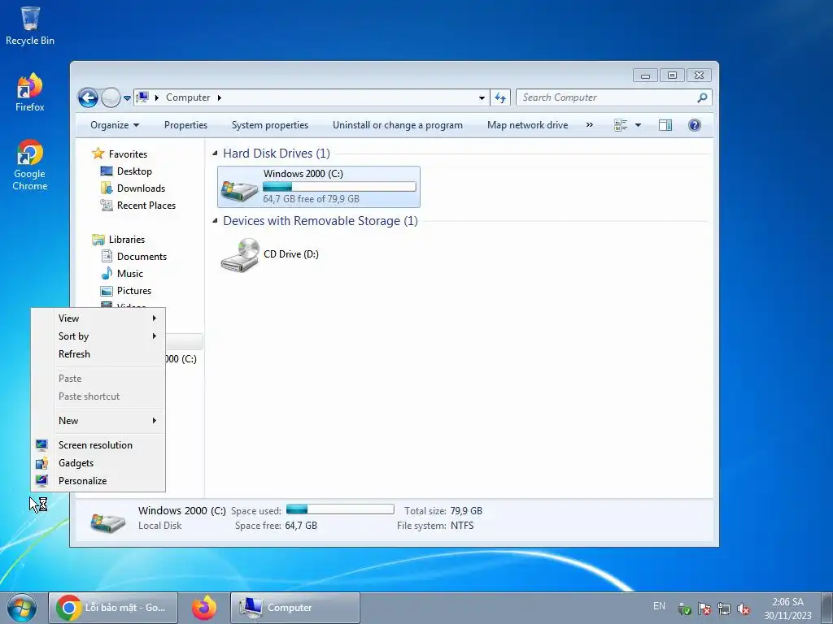Viewport: 833px width, 624px height.
Task: Choose Refresh from context menu
Action: point(98,354)
